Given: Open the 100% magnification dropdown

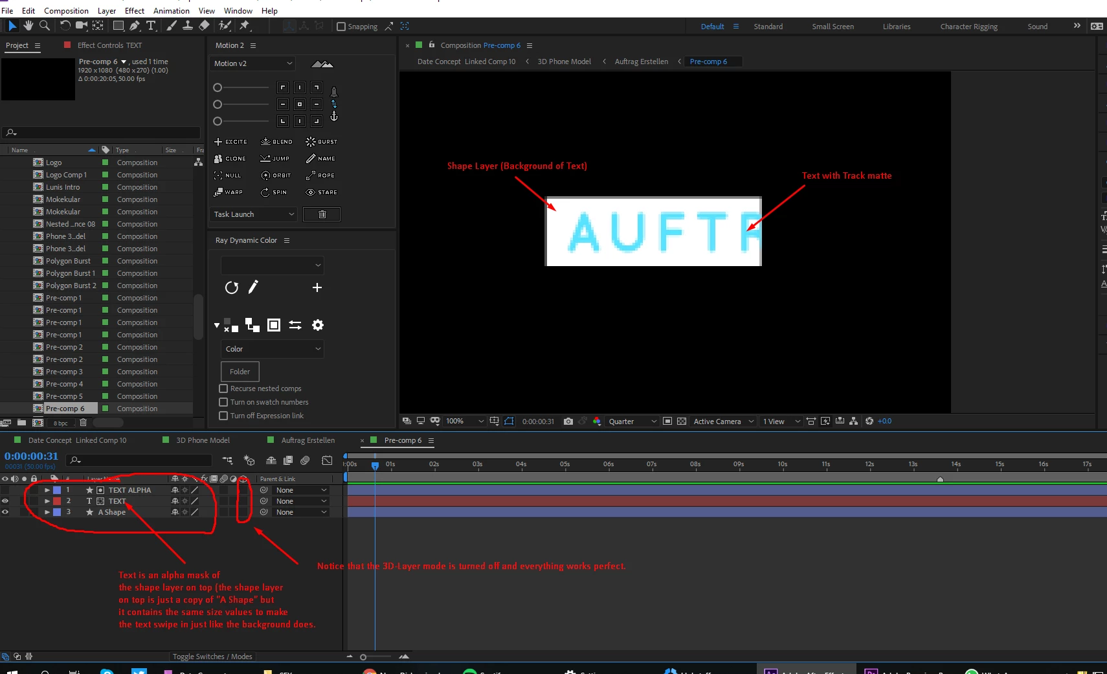Looking at the screenshot, I should pyautogui.click(x=464, y=421).
